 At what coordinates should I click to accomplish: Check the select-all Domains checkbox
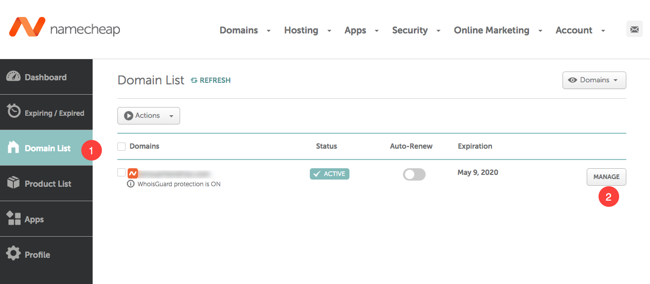tap(121, 147)
